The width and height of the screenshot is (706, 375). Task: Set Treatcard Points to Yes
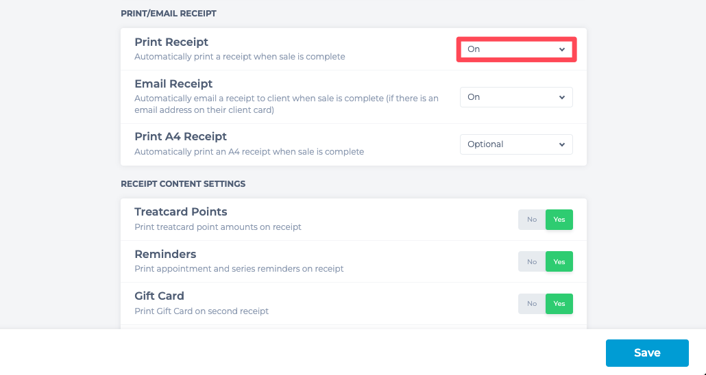(x=559, y=220)
